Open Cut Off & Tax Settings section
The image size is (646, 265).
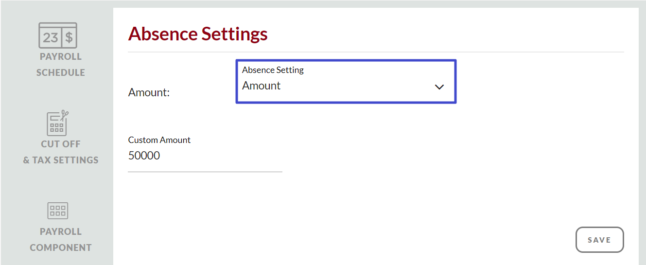60,152
